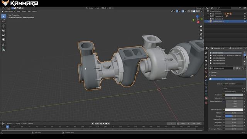Uncheck the Collection 2 checkbox
The width and height of the screenshot is (247, 139).
tap(211, 16)
